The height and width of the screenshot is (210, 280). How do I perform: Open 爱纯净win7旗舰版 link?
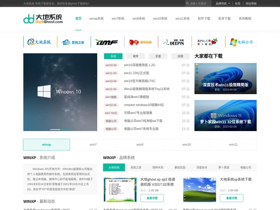point(136,97)
